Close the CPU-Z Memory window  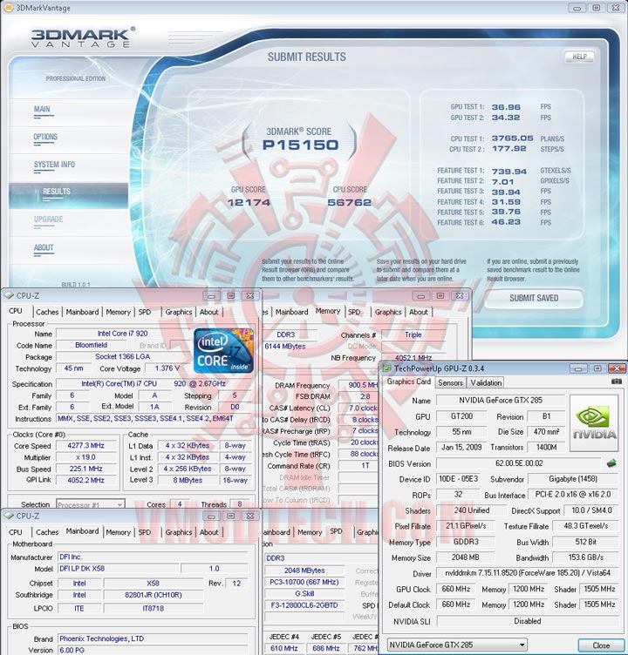coord(460,295)
